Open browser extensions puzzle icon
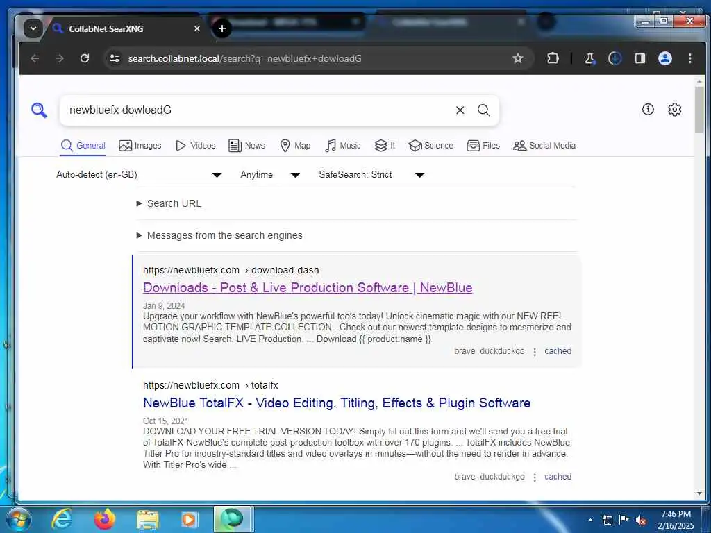711x533 pixels. (552, 58)
